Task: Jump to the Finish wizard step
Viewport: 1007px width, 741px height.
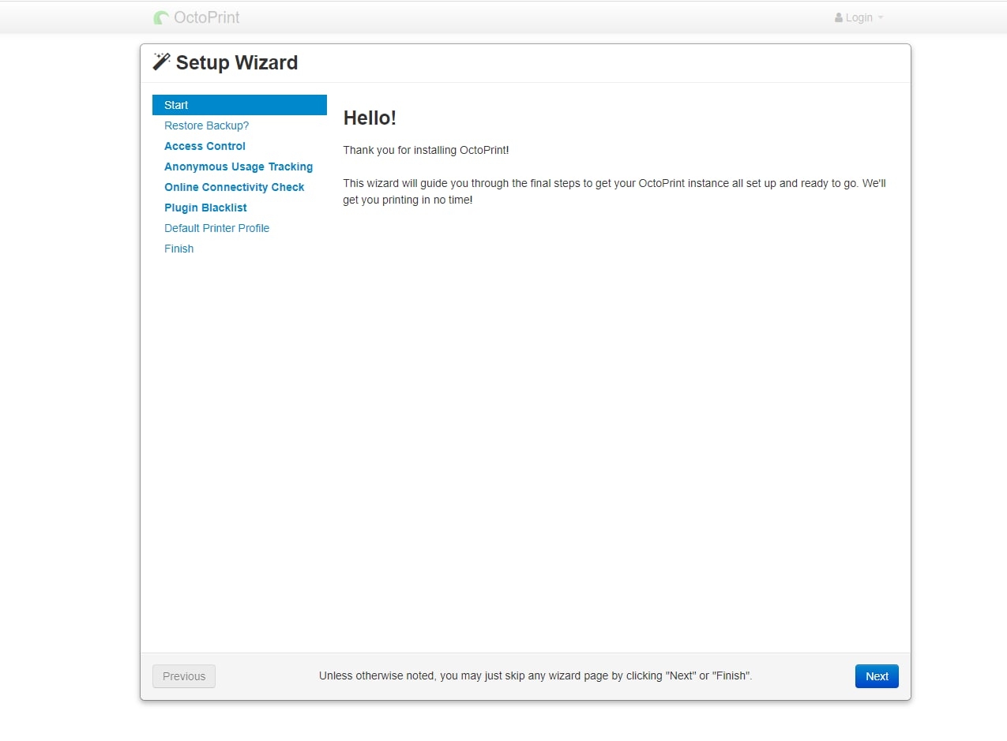Action: (x=178, y=249)
